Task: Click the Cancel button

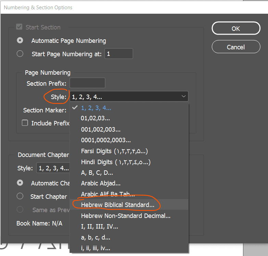Action: [x=236, y=47]
